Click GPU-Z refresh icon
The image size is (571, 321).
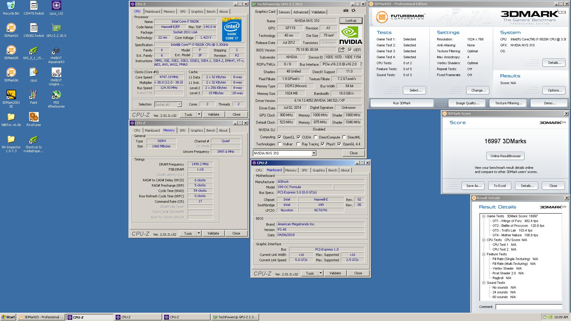point(353,11)
